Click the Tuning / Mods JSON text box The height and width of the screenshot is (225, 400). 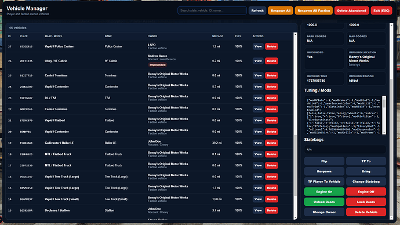point(343,115)
